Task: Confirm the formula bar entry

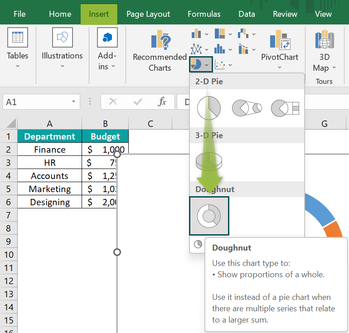Action: pos(138,102)
